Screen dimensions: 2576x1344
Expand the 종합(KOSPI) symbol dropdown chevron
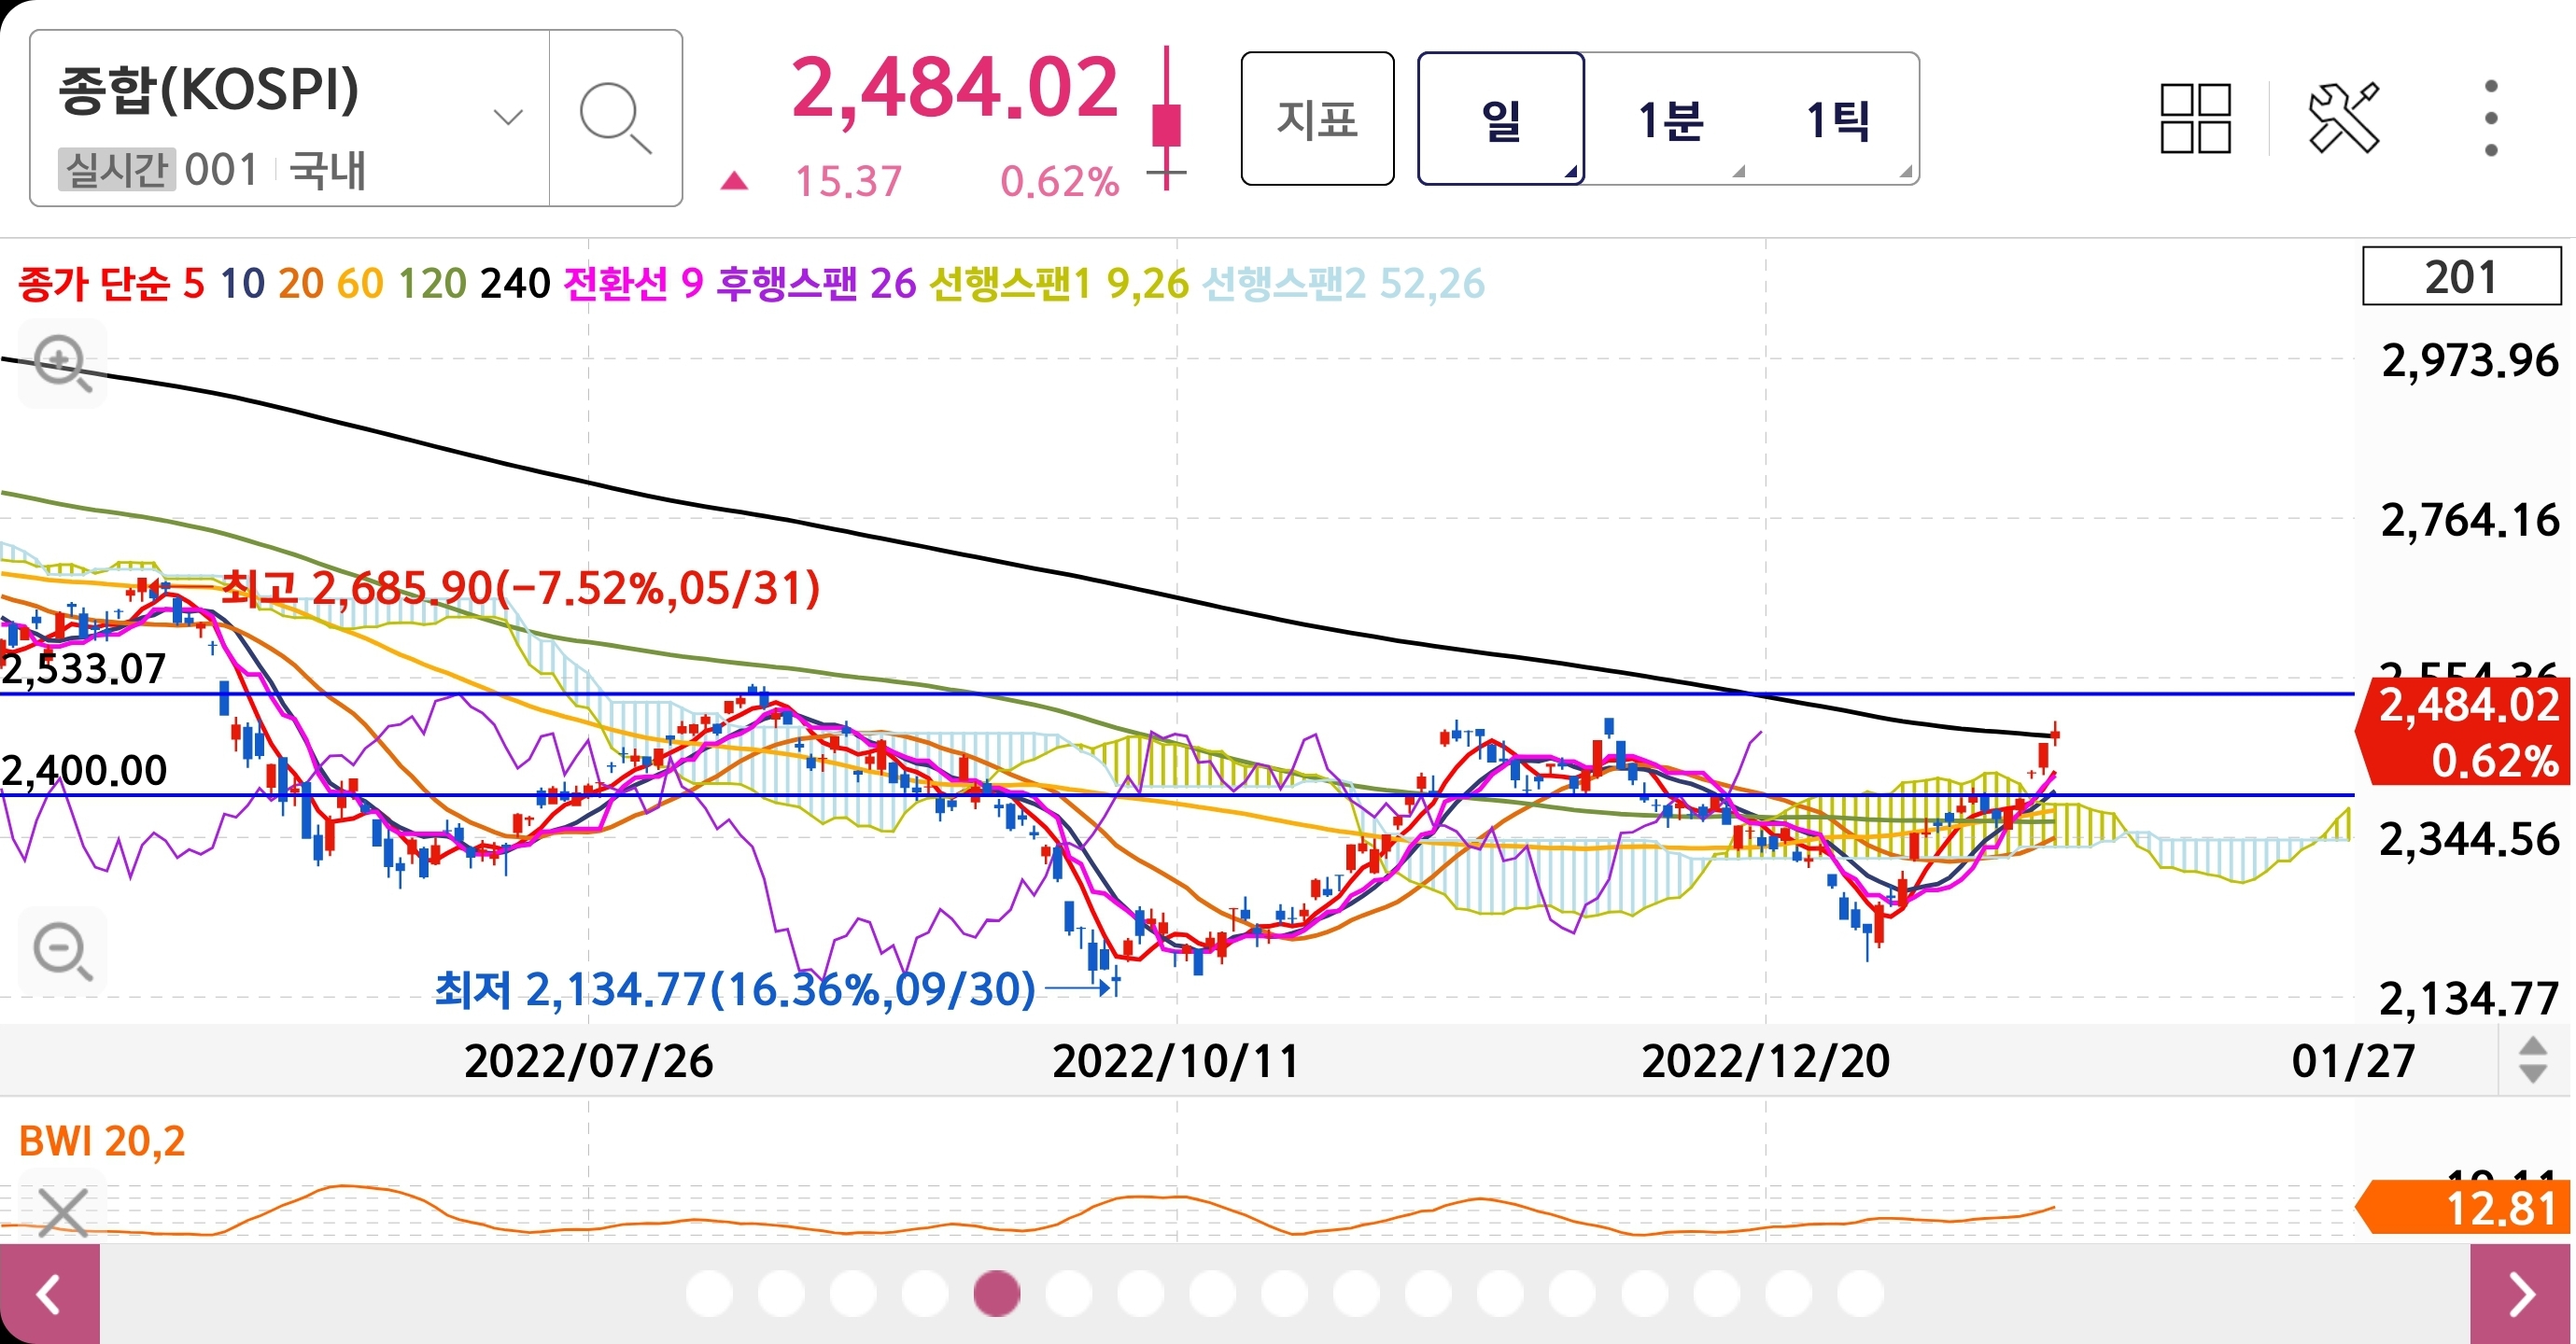click(508, 118)
